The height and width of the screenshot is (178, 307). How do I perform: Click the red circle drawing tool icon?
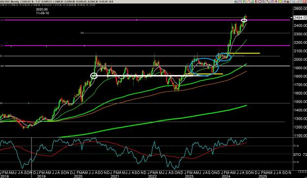coord(260,1)
